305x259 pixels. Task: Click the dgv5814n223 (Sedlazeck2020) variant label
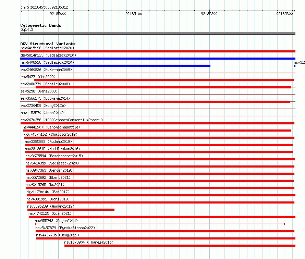coord(48,55)
